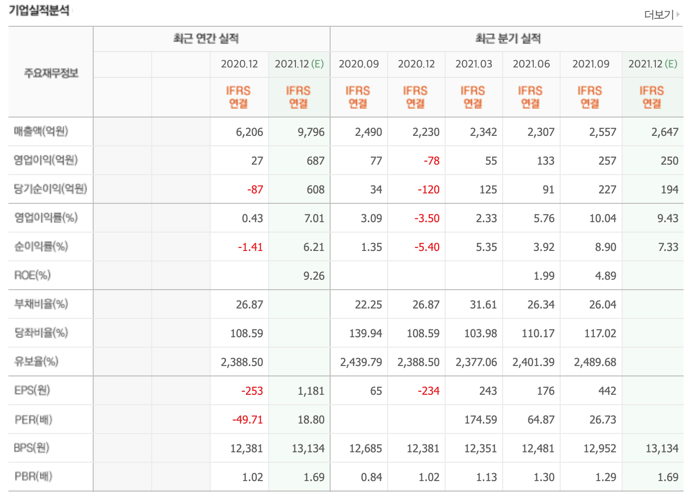Select the 당기순이익(억원) row label
Viewport: 692px width, 492px height.
point(51,189)
